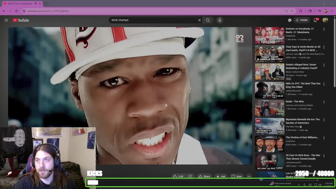
Task: Start voice search with microphone icon
Action: tap(220, 20)
